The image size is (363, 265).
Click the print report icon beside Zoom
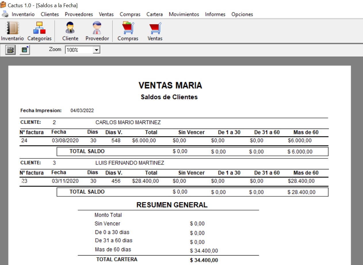click(x=11, y=50)
